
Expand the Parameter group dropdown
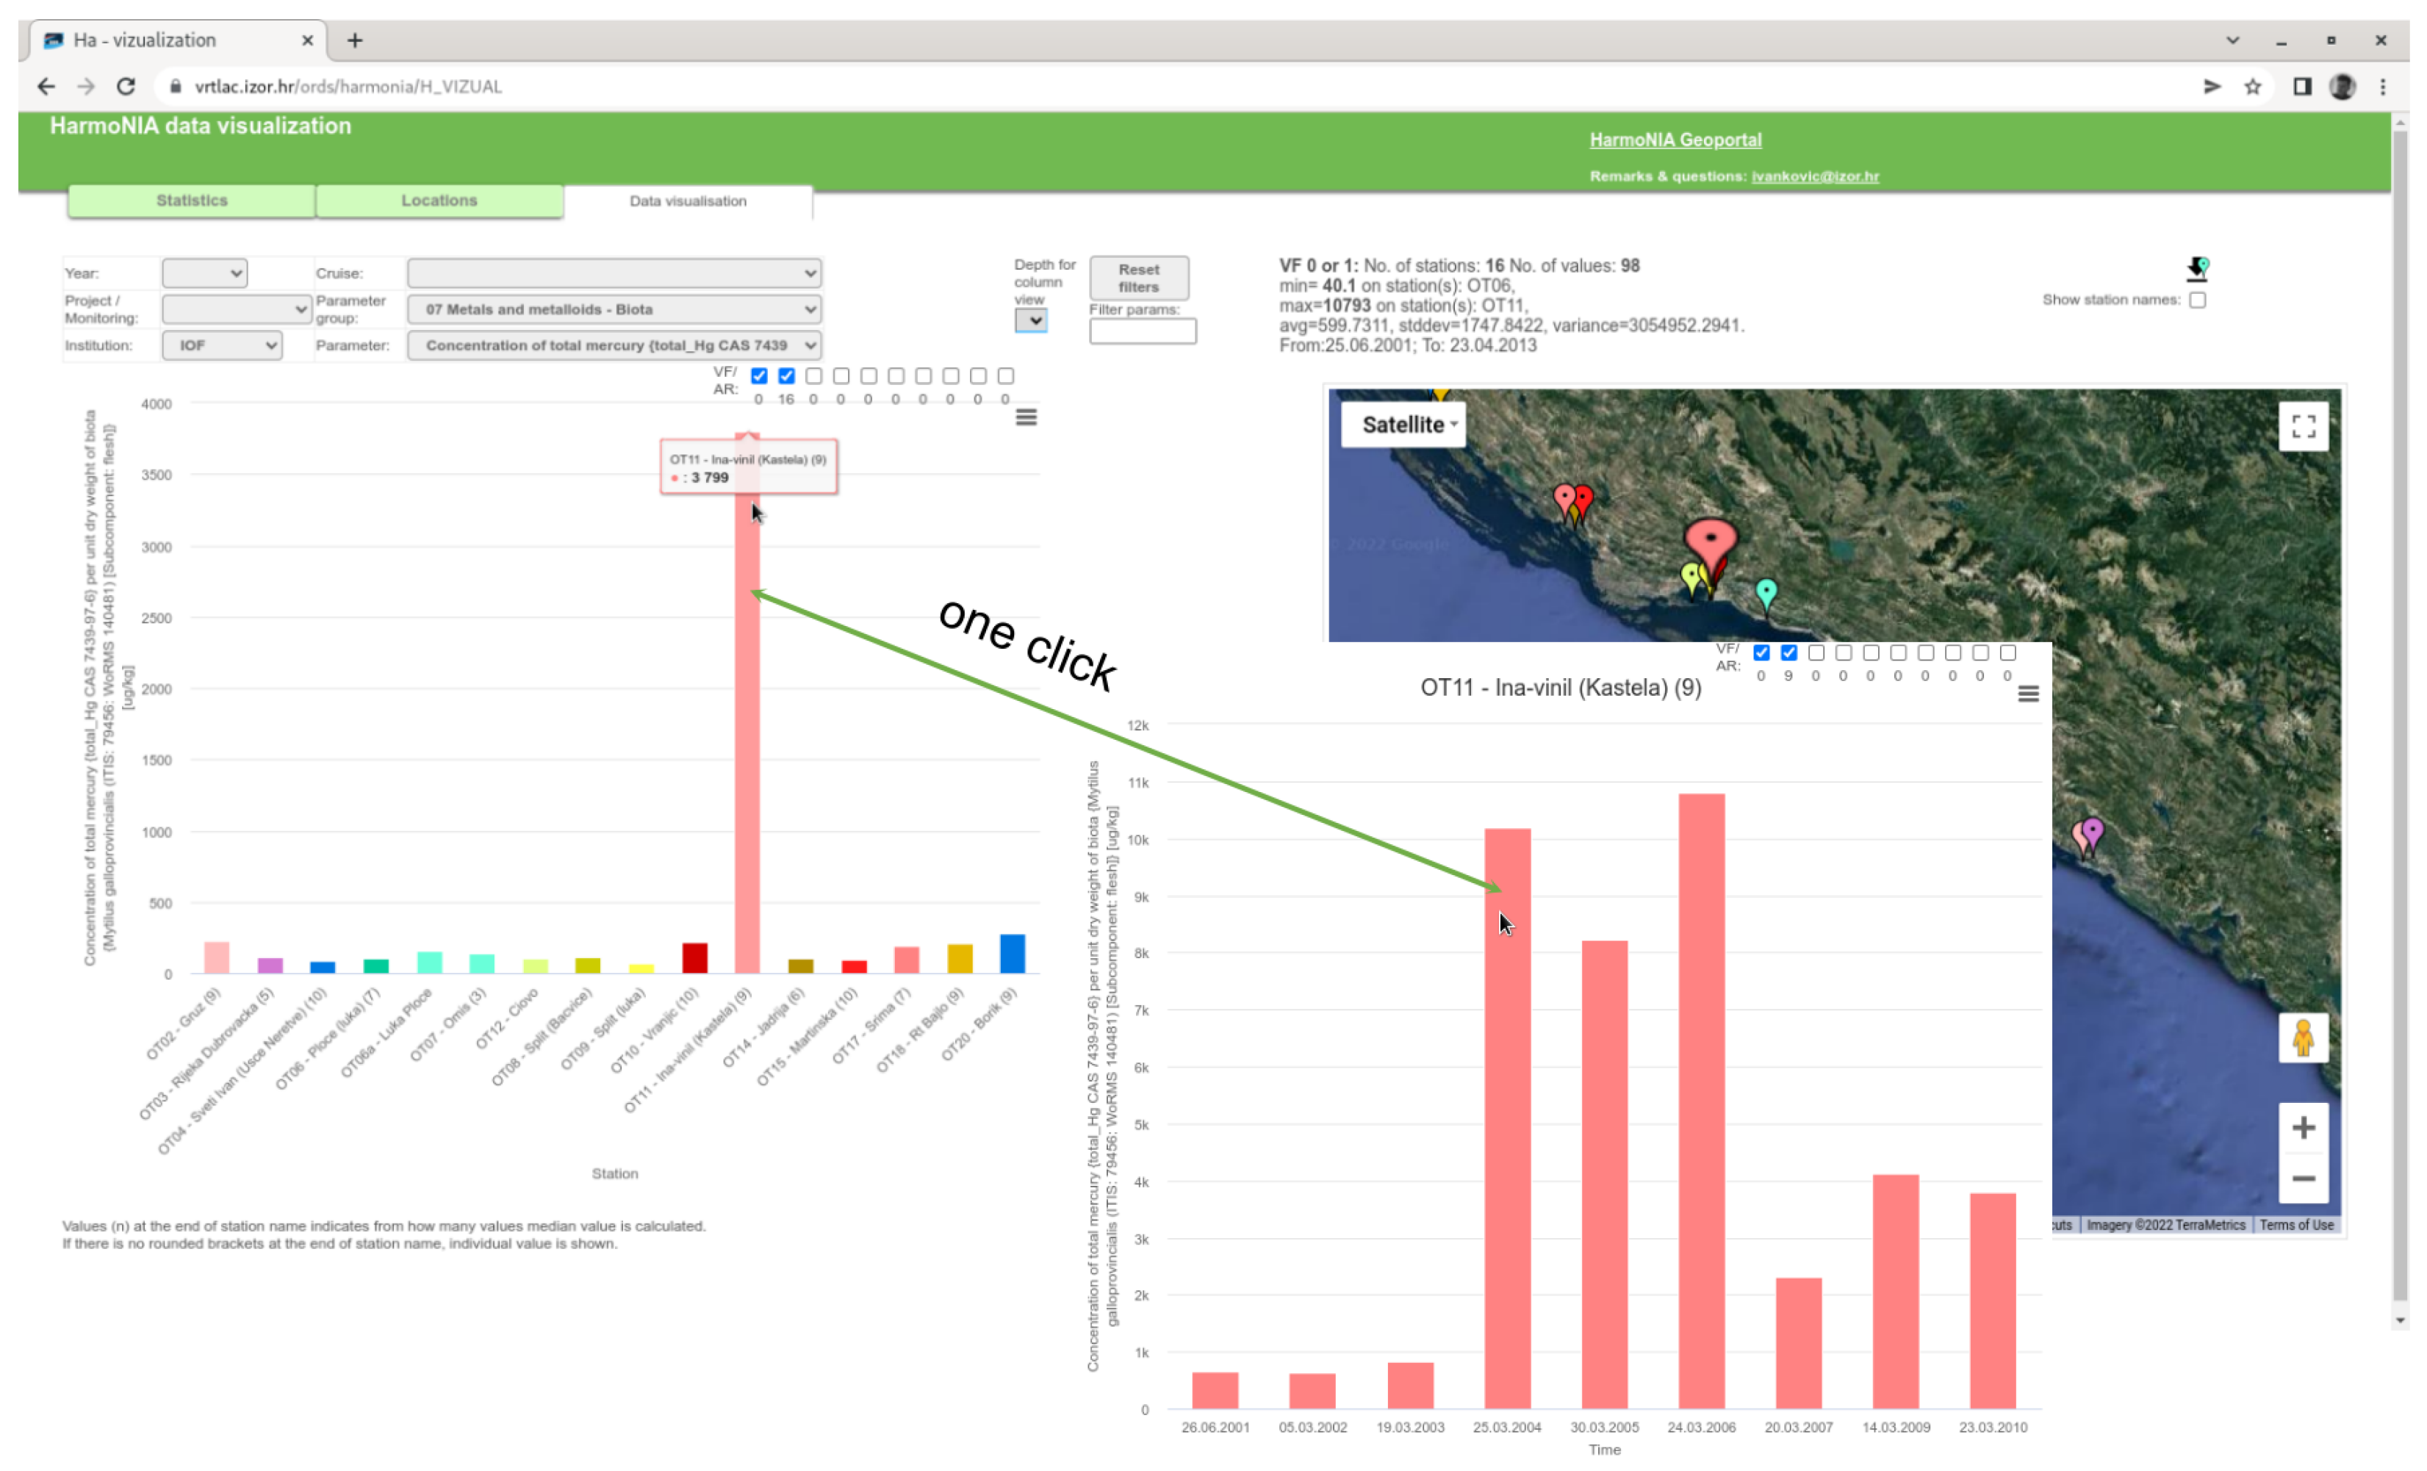point(614,309)
